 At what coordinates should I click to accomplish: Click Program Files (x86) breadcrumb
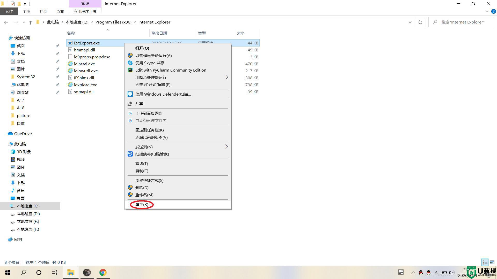click(x=113, y=22)
